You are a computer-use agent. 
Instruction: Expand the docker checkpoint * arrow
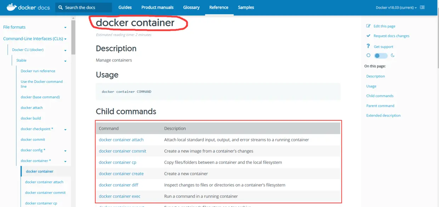65,130
